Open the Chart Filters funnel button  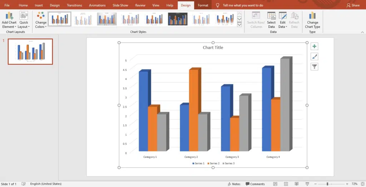click(314, 67)
